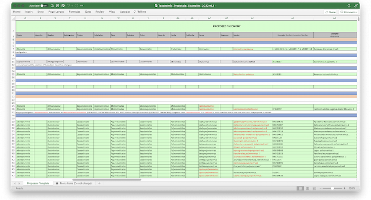Open the Search icon at top right
This screenshot has height=200, width=371.
348,5
